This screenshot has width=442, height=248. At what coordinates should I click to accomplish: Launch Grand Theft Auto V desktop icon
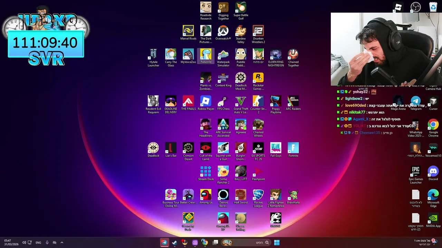pyautogui.click(x=241, y=105)
